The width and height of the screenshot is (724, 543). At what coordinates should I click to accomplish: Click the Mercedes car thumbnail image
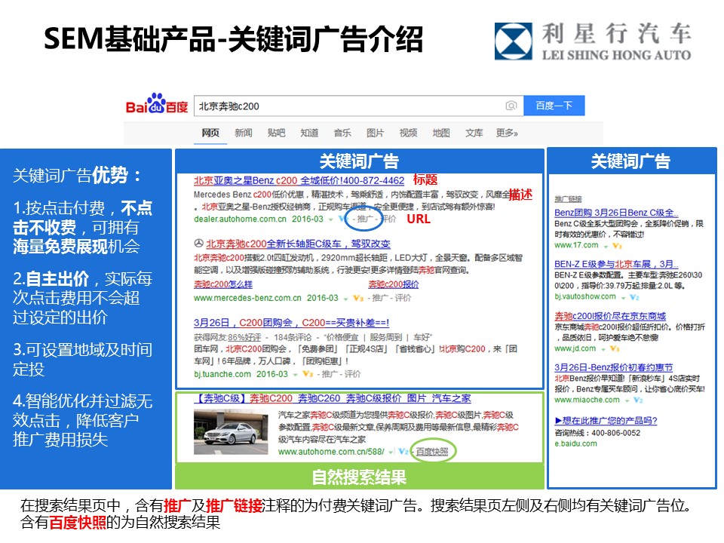(x=232, y=432)
